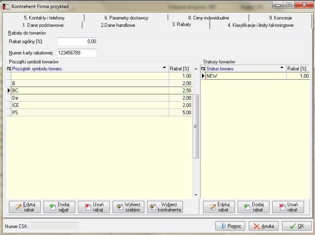315x235 pixels.
Task: Click discount 1,00 in NEW status row
Action: tap(298, 76)
